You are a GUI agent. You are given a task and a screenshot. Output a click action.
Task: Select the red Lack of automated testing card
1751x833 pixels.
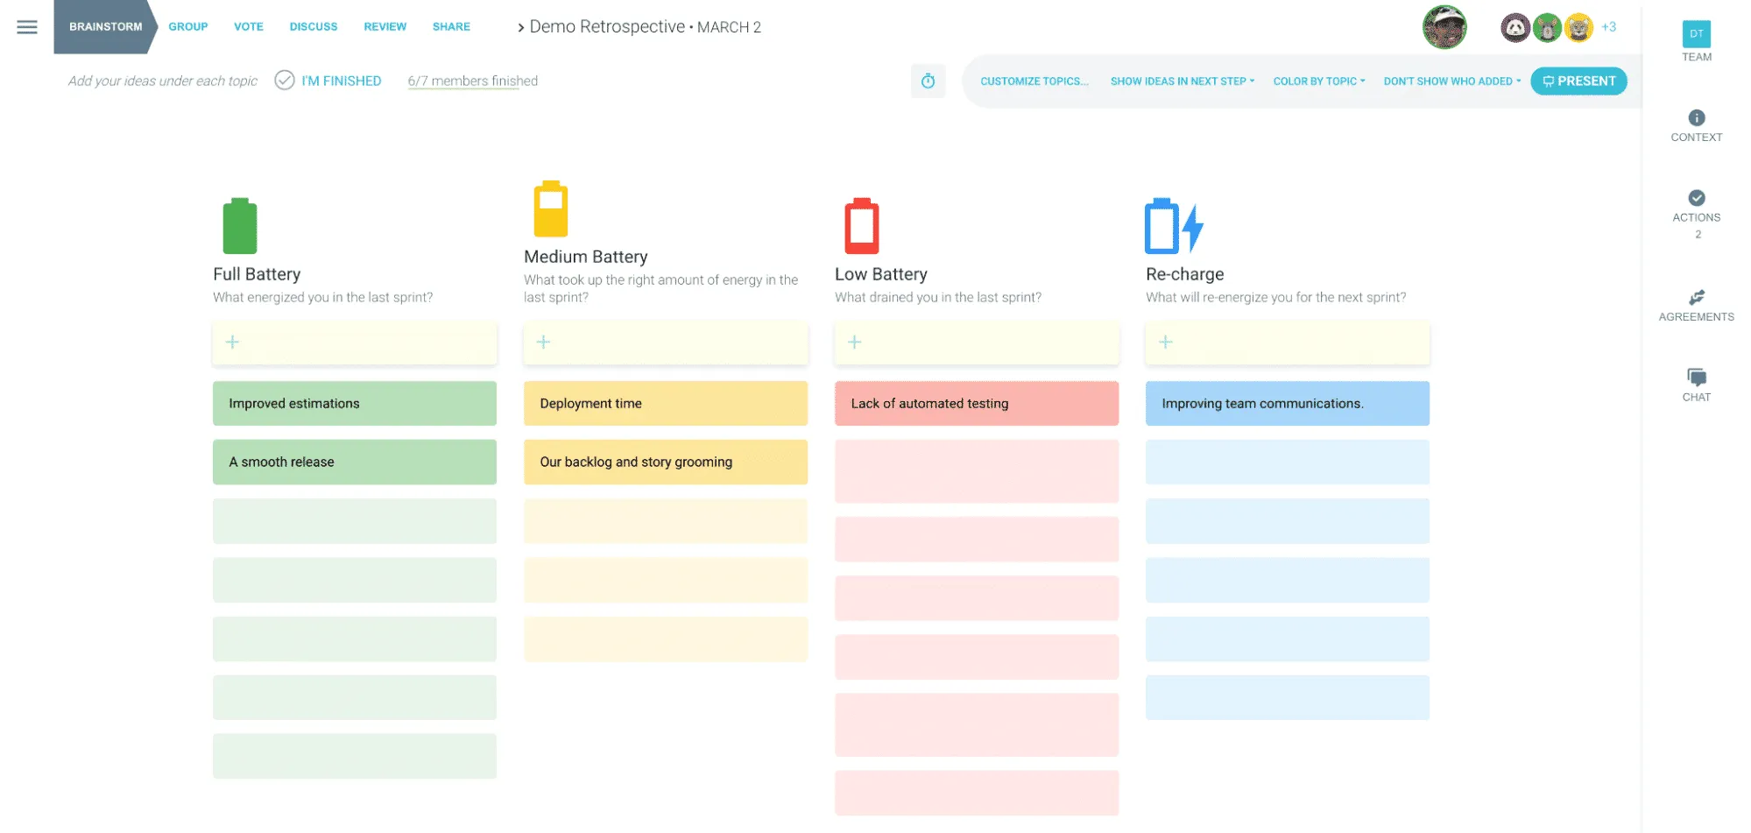pyautogui.click(x=976, y=404)
